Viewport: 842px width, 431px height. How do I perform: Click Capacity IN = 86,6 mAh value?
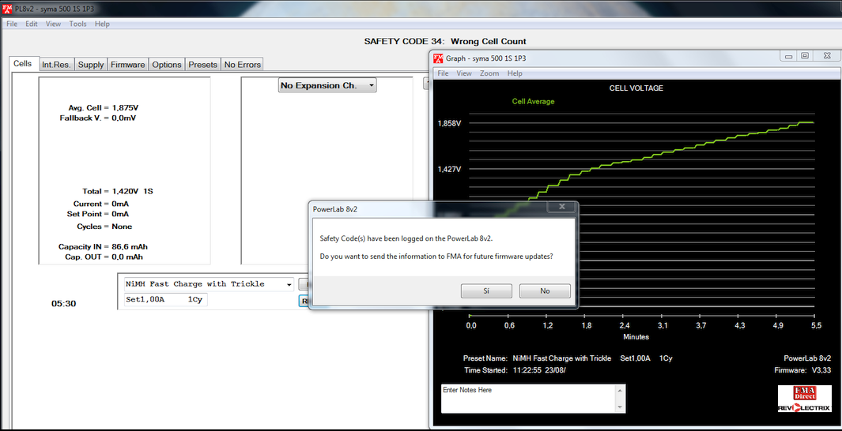click(103, 247)
